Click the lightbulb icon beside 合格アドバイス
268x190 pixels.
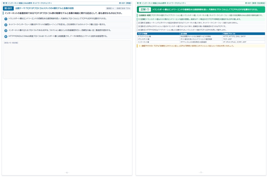tap(140, 46)
